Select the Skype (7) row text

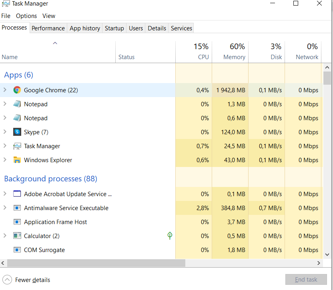click(x=36, y=132)
